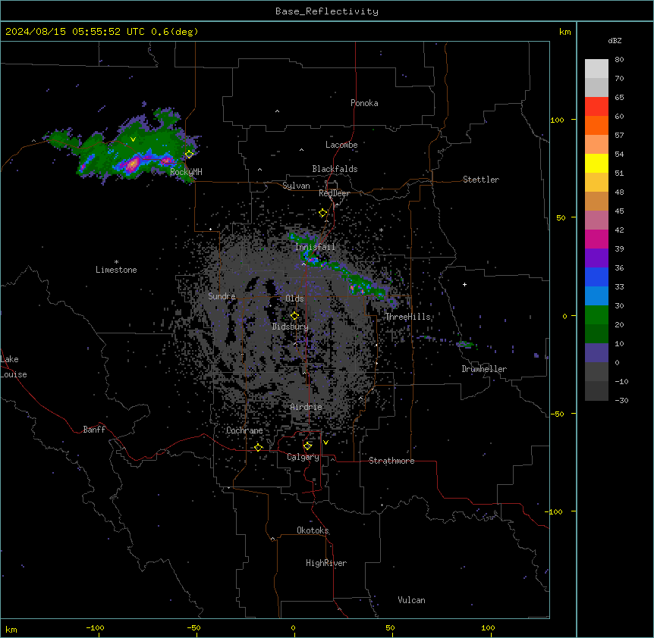Click the km label at bottom left
The image size is (654, 638).
click(x=11, y=629)
